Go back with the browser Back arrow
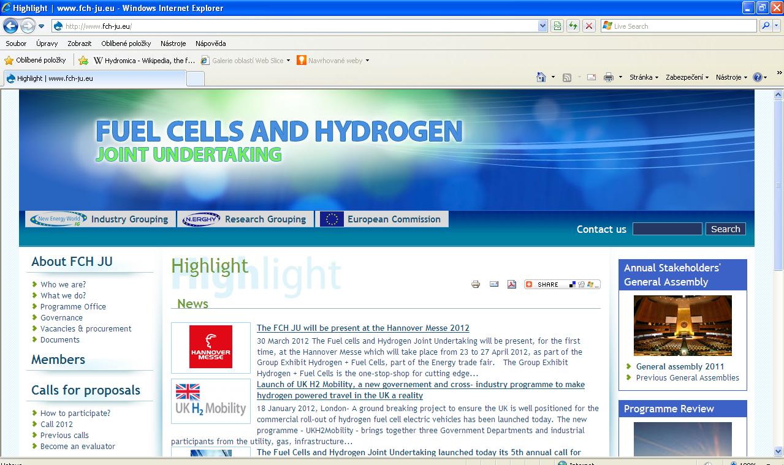Image resolution: width=784 pixels, height=465 pixels. 10,26
